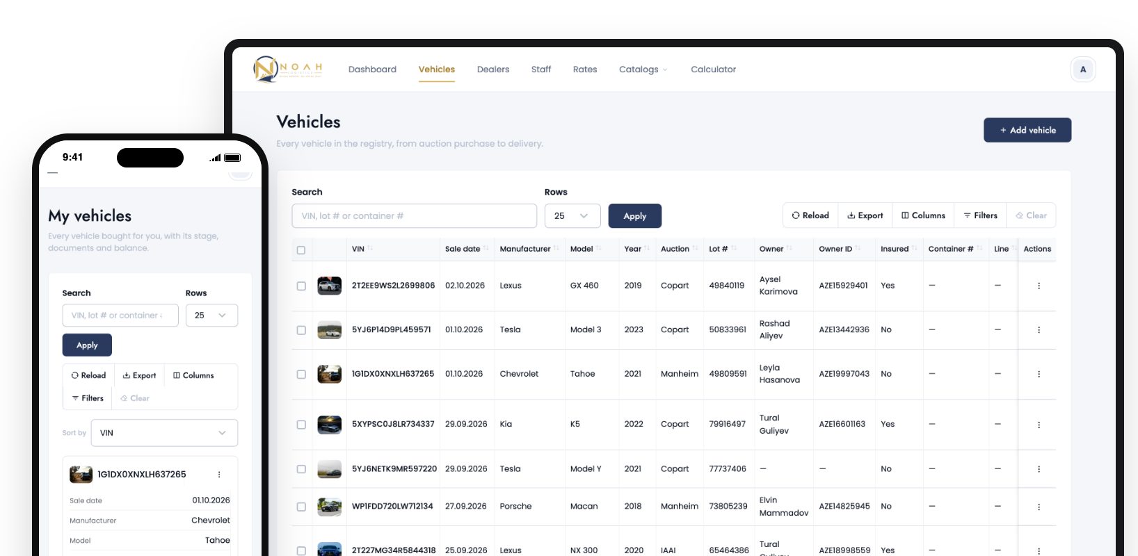Click the desktop Reload button

click(x=810, y=215)
